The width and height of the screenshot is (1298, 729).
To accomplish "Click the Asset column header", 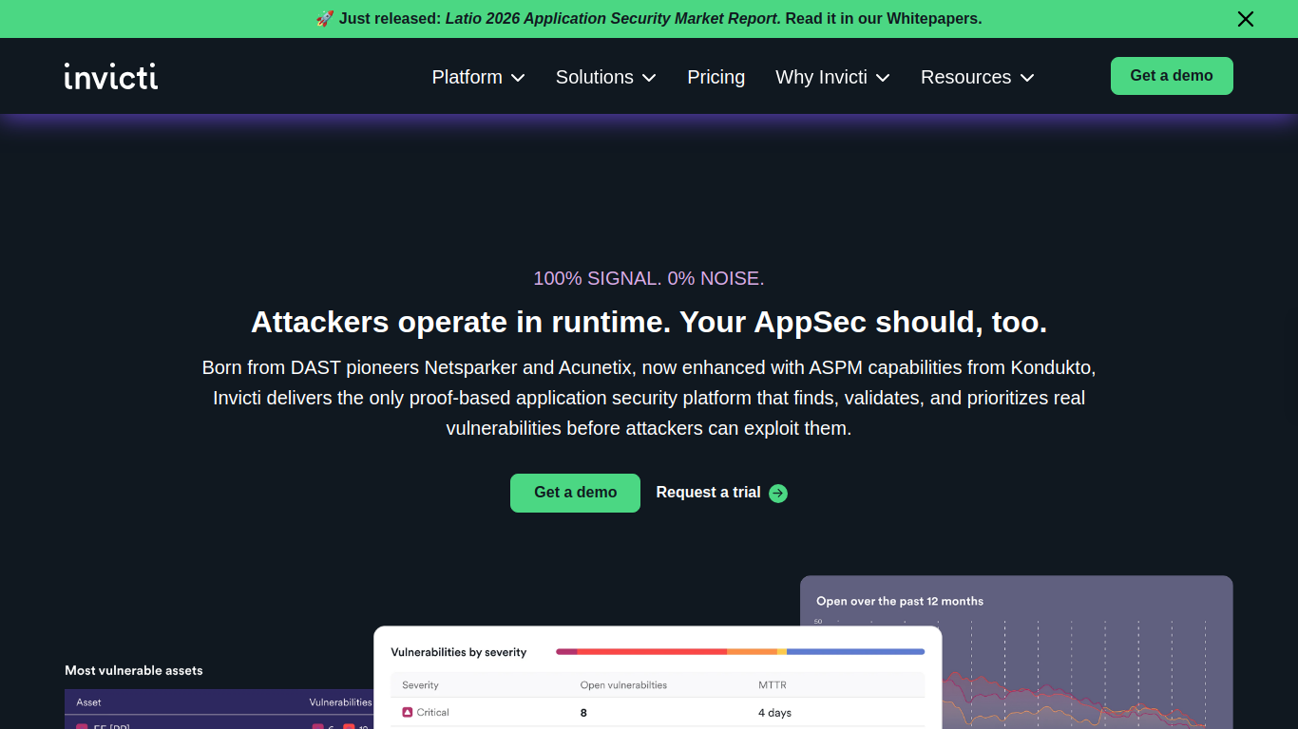I will click(88, 702).
